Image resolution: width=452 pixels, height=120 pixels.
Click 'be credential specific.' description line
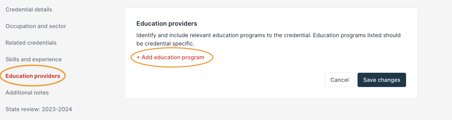pyautogui.click(x=165, y=44)
